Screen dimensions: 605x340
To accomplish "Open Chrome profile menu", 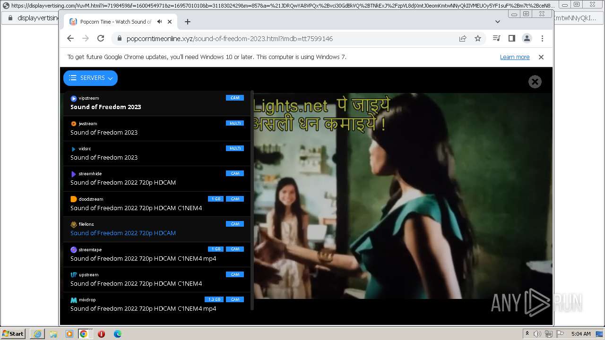I will [527, 38].
